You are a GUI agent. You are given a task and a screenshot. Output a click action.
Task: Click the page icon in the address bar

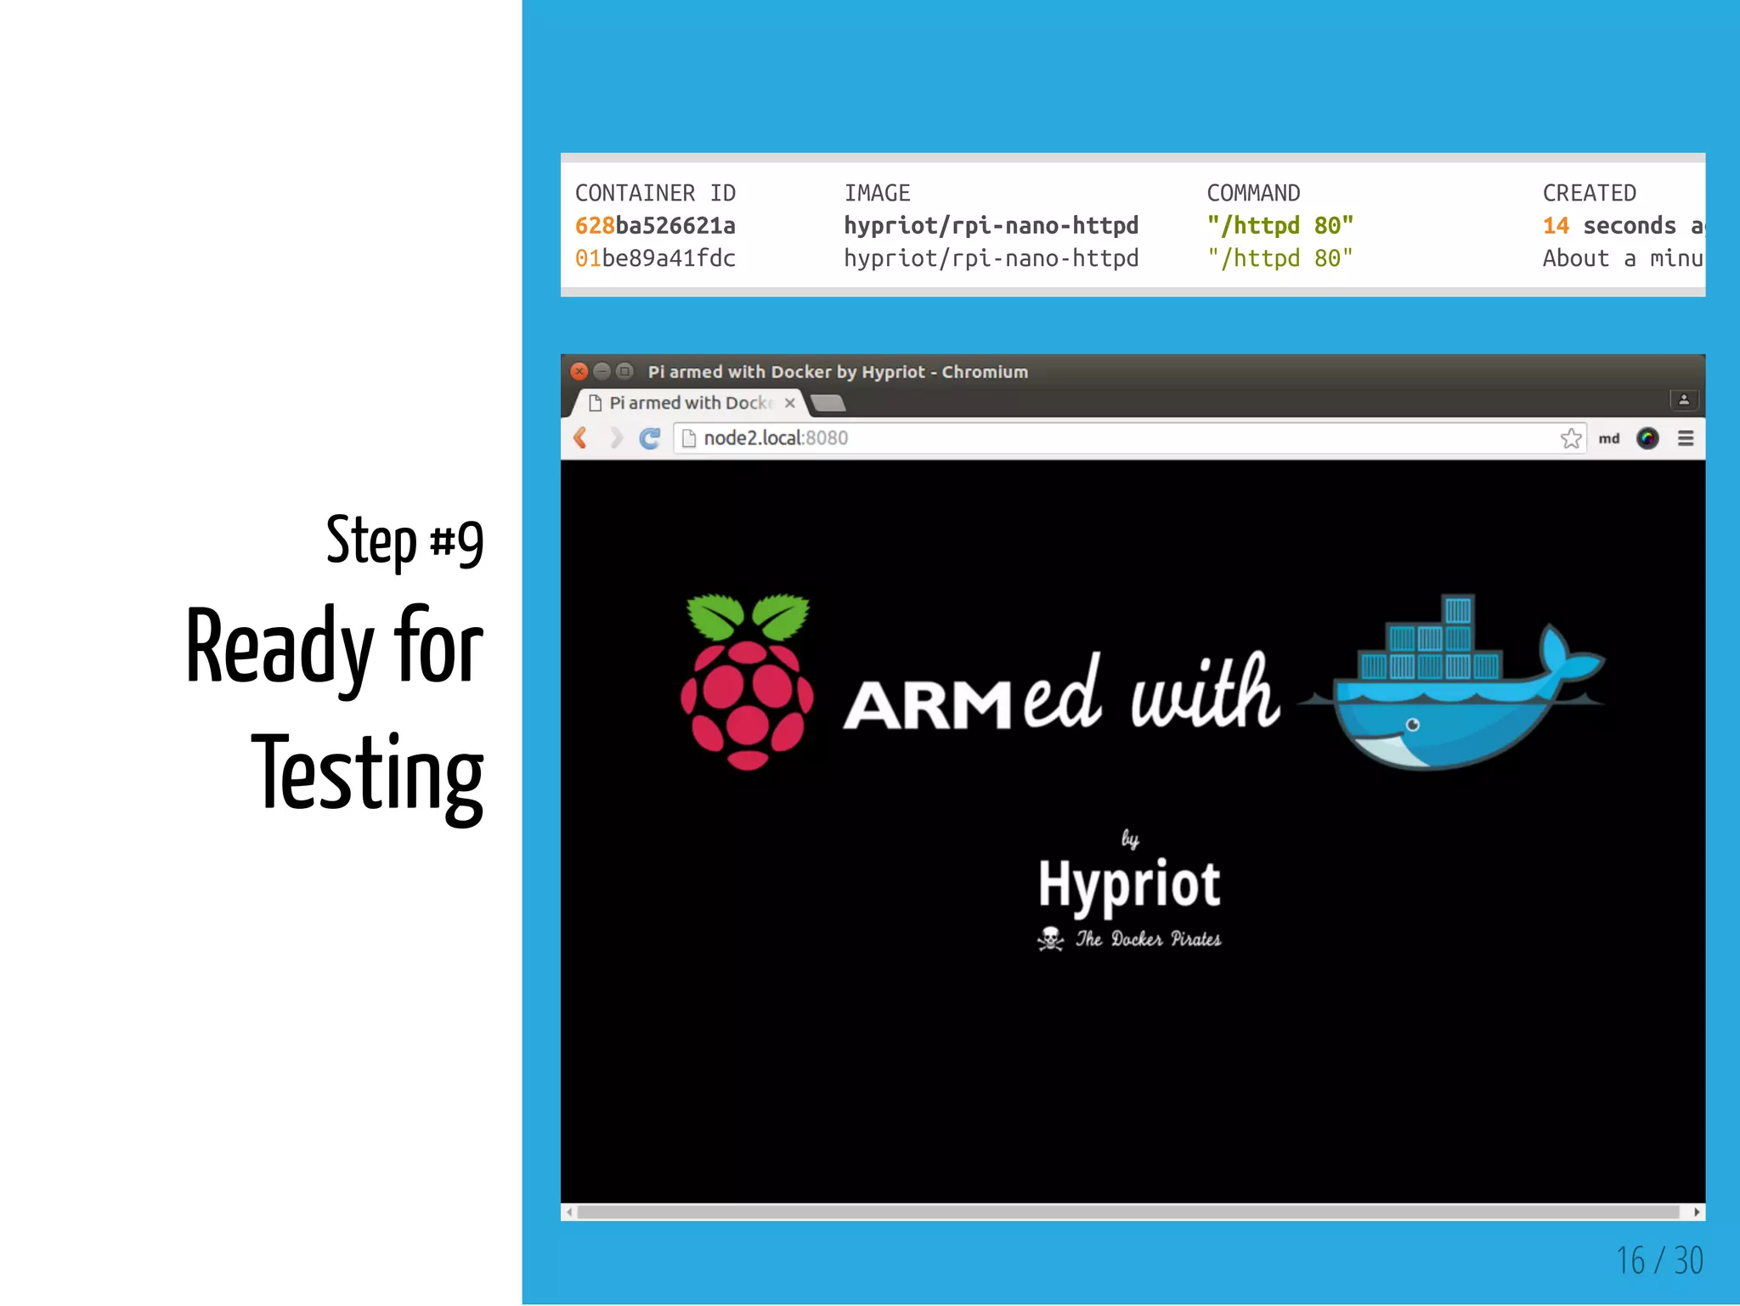pyautogui.click(x=689, y=438)
